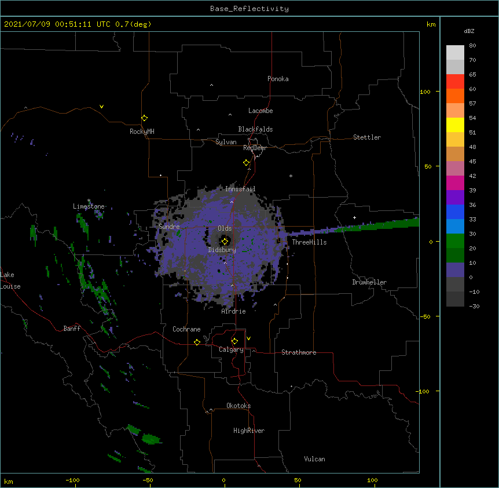Click the purple 36-39 dBZ legend swatch
Viewport: 499px width, 488px height.
coord(455,198)
